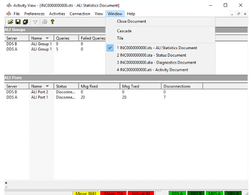Screen dimensions: 251x195
Task: Select ALI Port 1 row
Action: (126, 97)
